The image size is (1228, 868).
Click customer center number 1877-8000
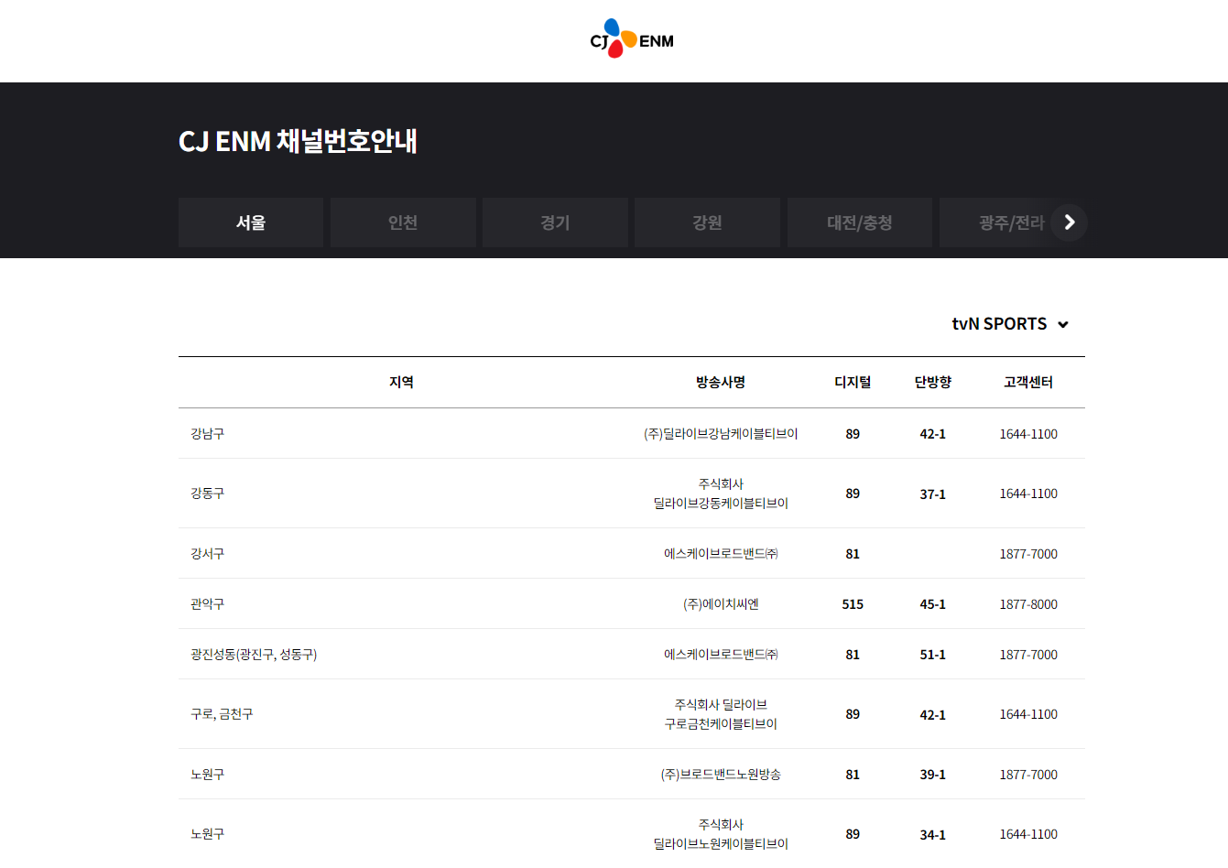pyautogui.click(x=1028, y=604)
